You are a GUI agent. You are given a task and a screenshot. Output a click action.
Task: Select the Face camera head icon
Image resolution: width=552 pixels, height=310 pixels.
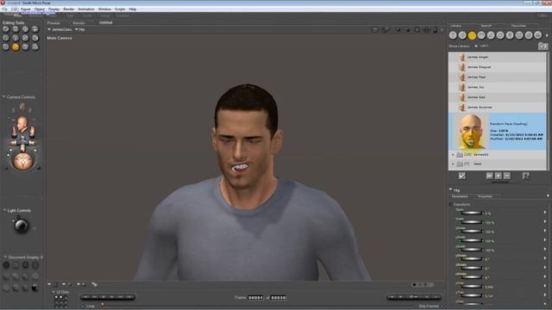[22, 123]
